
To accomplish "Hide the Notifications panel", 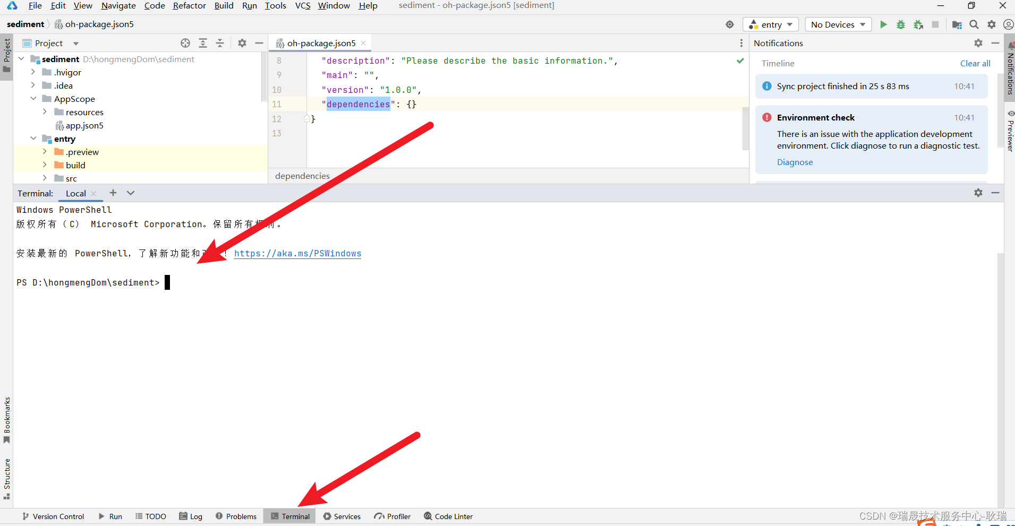I will (995, 43).
